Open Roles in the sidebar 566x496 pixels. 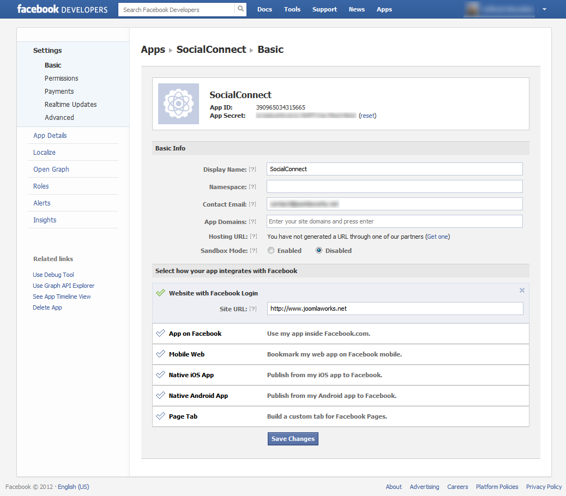point(41,186)
